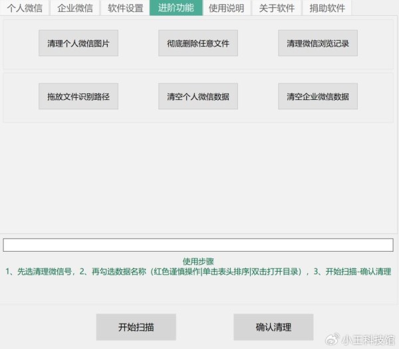The height and width of the screenshot is (349, 399).
Task: Click the 清空个人微信数据 button
Action: 198,96
